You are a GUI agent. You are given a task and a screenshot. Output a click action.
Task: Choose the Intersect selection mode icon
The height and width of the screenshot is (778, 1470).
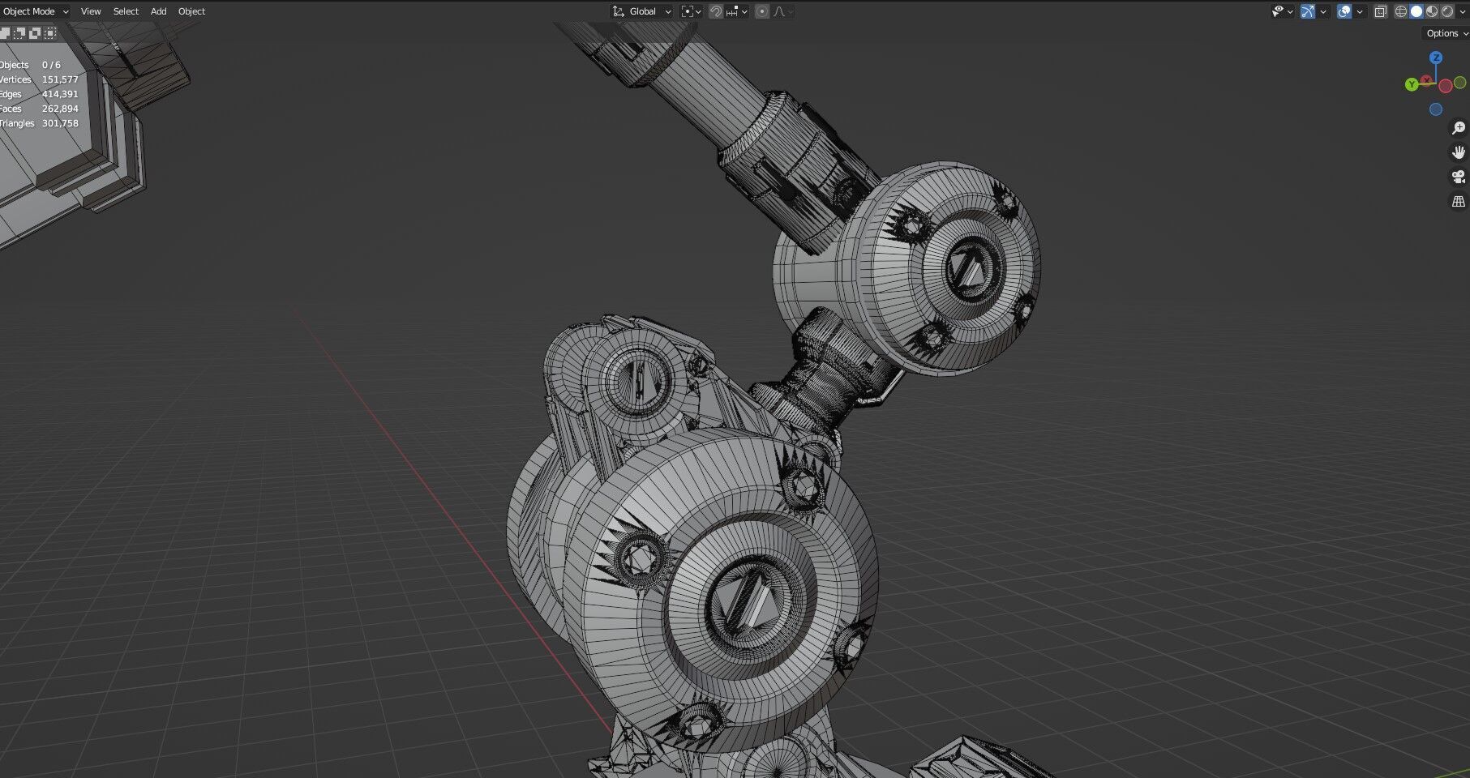[50, 33]
